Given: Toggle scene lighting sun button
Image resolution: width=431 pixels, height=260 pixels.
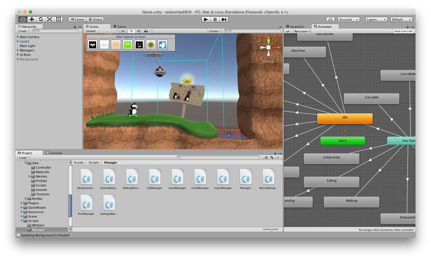Looking at the screenshot, I should pyautogui.click(x=132, y=31).
